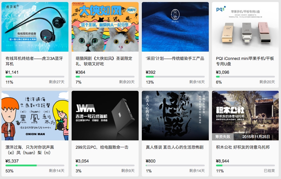Open the 大侠如风 cat web drama image
This screenshot has width=281, height=179.
tap(105, 27)
